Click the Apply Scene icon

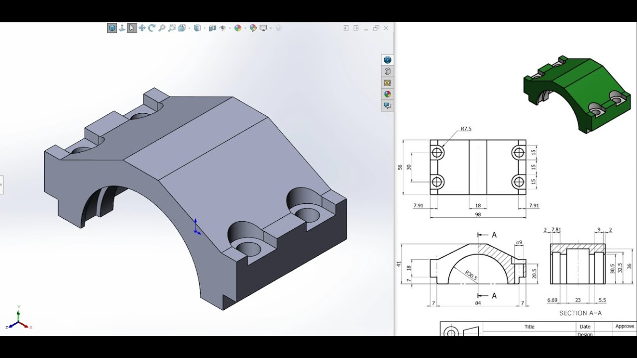(253, 28)
